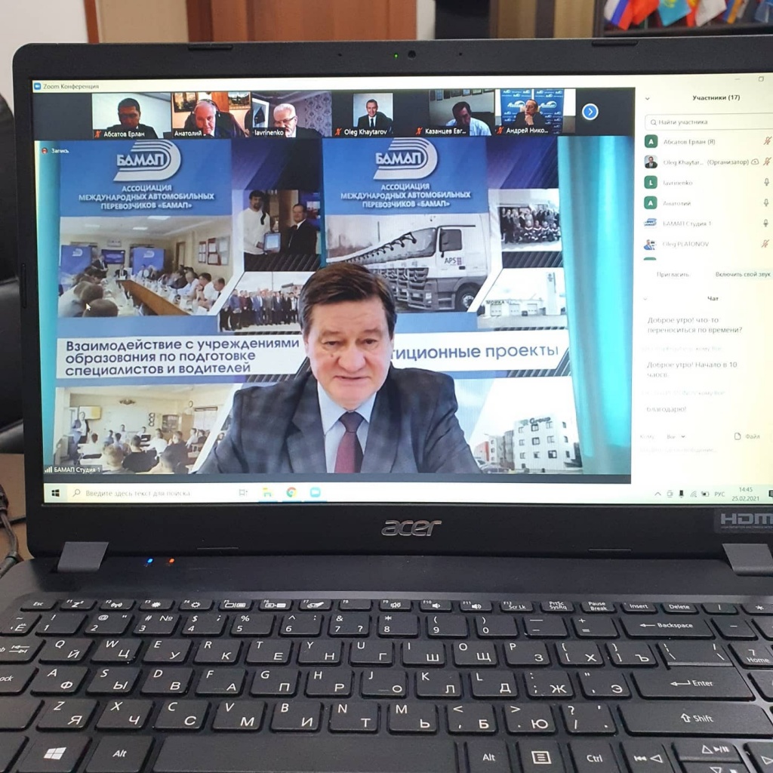Click the microphone icon for БАМАП Студия 1
Screen dimensions: 773x773
pyautogui.click(x=765, y=223)
